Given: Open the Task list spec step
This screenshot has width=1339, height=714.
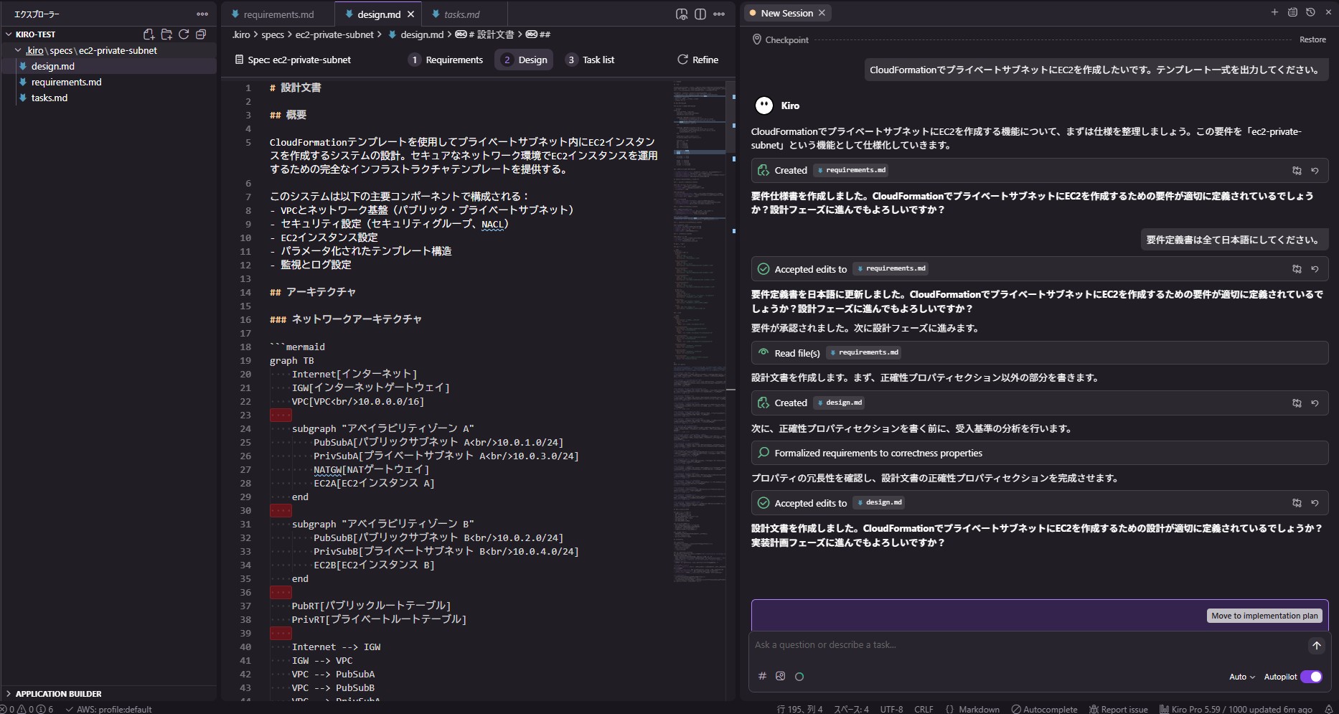Looking at the screenshot, I should (590, 60).
